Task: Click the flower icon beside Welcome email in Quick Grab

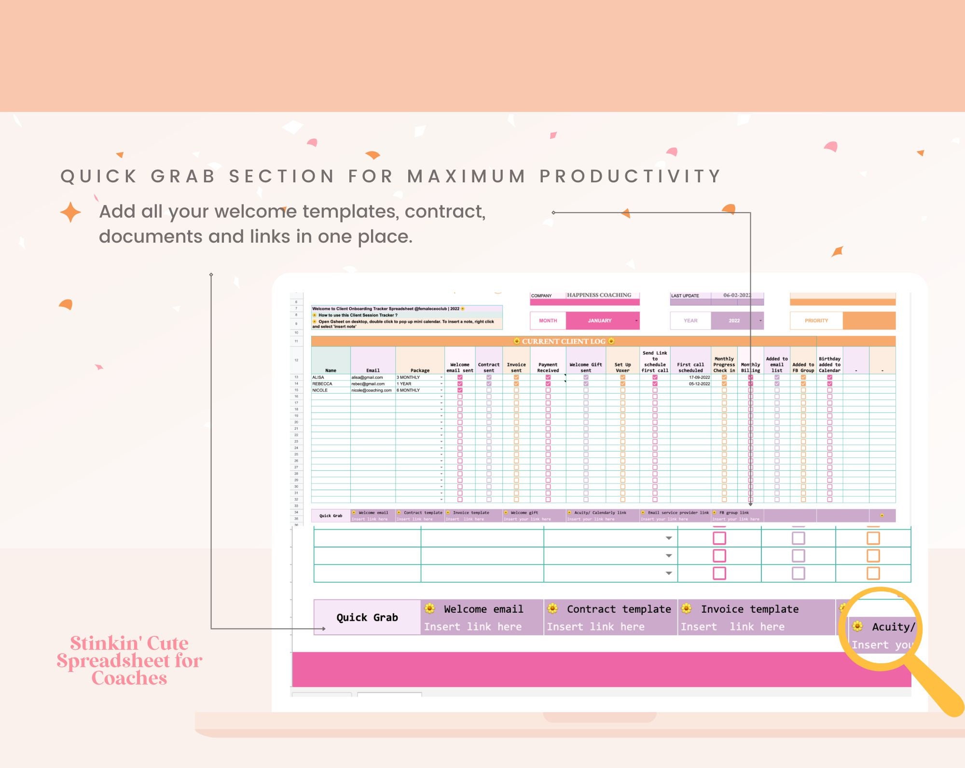Action: click(355, 512)
